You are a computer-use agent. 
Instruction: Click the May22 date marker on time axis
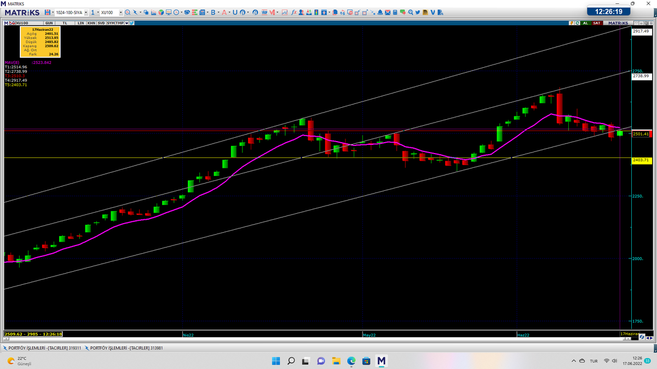coord(370,334)
